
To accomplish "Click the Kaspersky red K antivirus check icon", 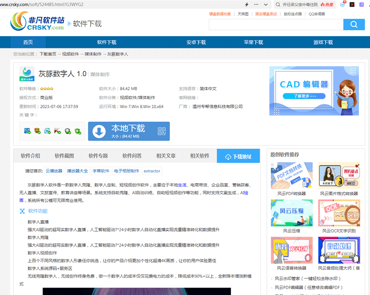I will [57, 131].
